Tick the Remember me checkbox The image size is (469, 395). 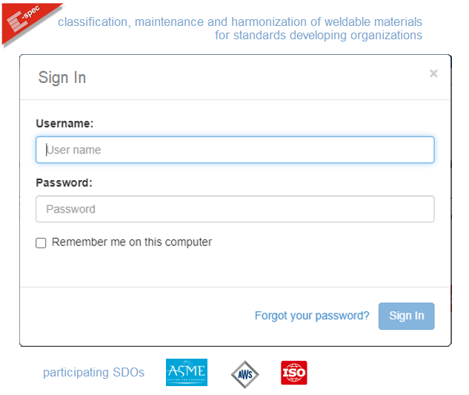point(41,243)
